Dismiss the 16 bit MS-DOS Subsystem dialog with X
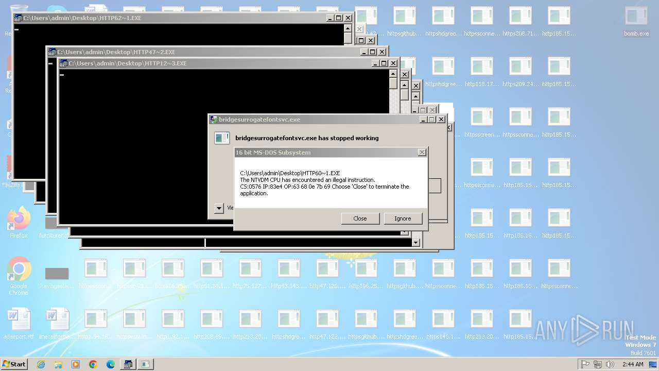 [422, 153]
